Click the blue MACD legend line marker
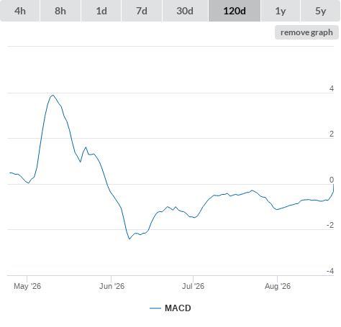 pos(155,308)
